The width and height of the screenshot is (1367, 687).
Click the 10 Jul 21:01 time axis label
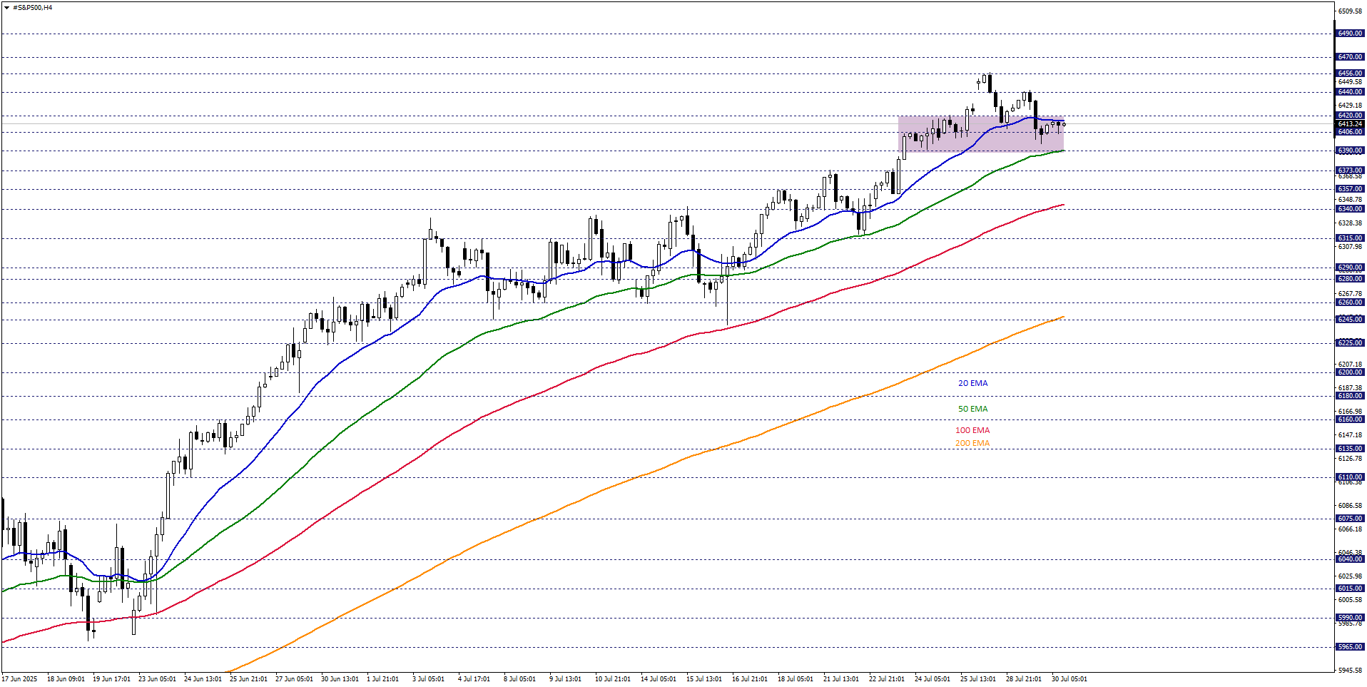613,679
